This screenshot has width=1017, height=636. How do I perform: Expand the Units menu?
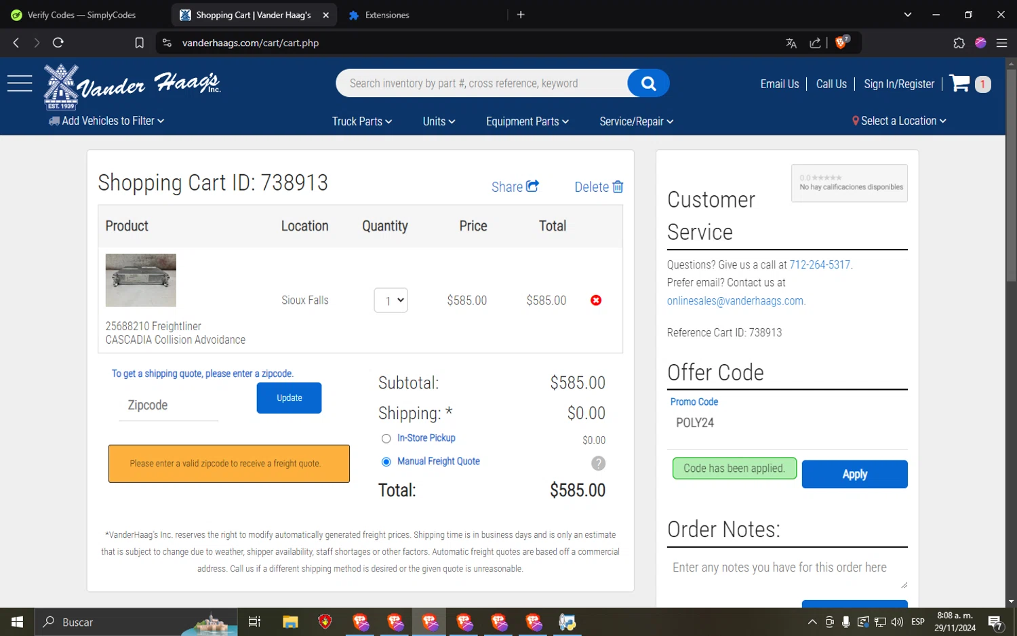(439, 121)
